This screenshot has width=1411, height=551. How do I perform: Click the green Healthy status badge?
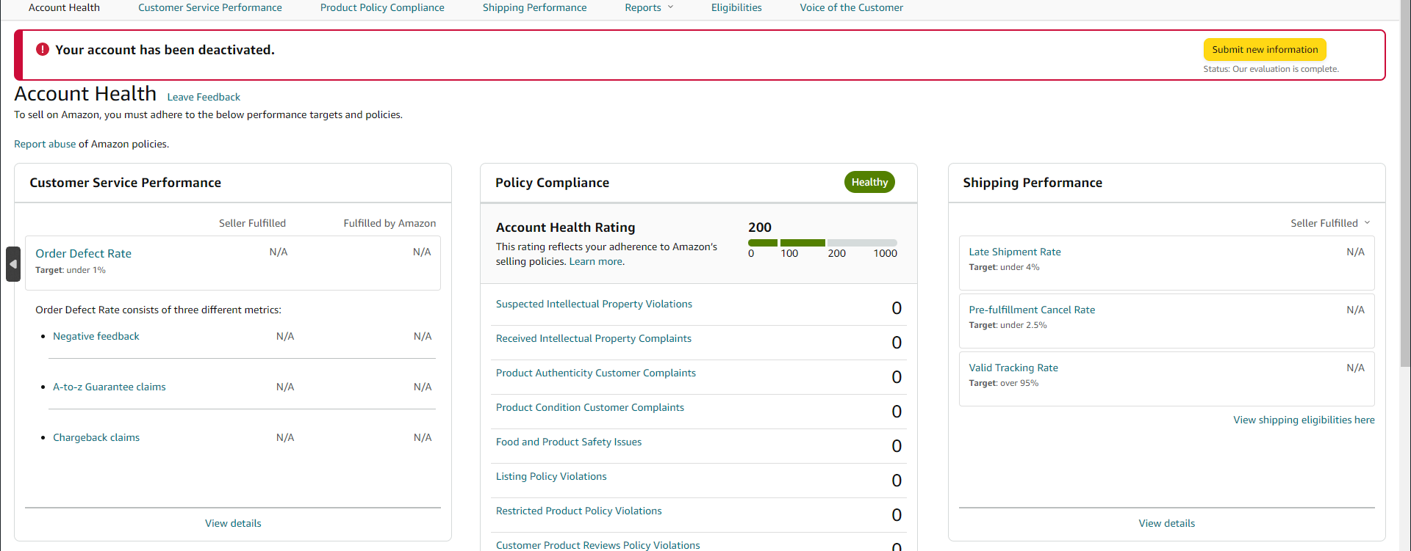(x=869, y=182)
